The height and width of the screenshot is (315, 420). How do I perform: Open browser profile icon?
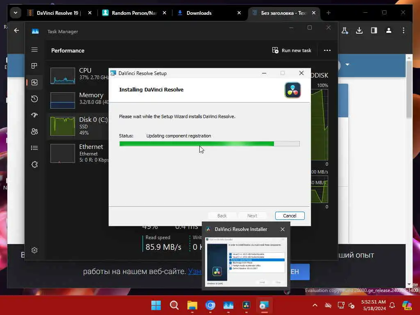(x=389, y=30)
